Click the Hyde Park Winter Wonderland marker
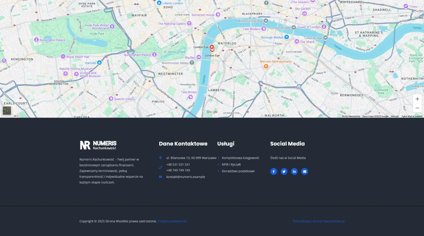 [x=112, y=26]
